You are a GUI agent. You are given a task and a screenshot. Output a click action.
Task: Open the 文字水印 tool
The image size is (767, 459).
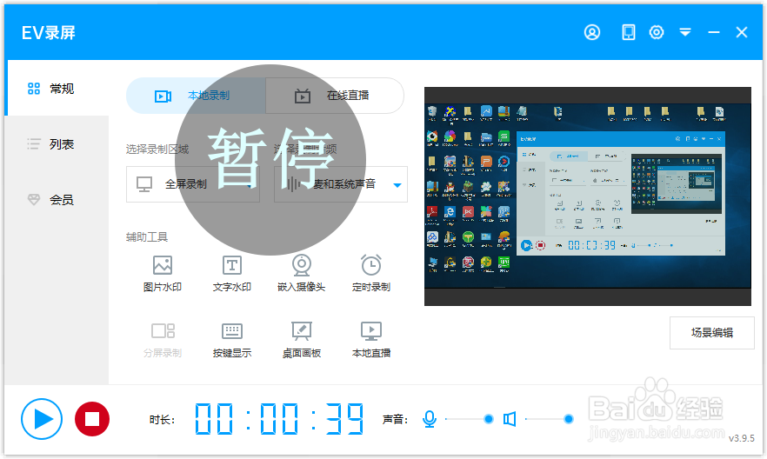[232, 273]
